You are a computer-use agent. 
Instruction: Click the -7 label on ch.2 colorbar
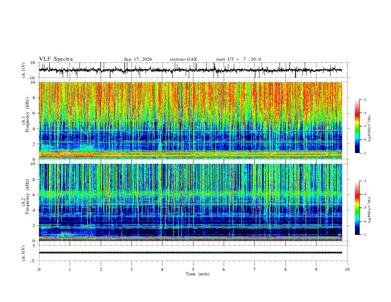click(364, 235)
